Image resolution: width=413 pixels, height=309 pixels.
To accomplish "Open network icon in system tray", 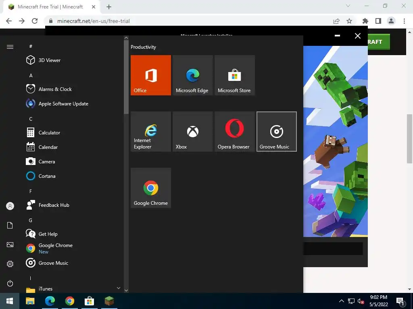I will [x=351, y=301].
